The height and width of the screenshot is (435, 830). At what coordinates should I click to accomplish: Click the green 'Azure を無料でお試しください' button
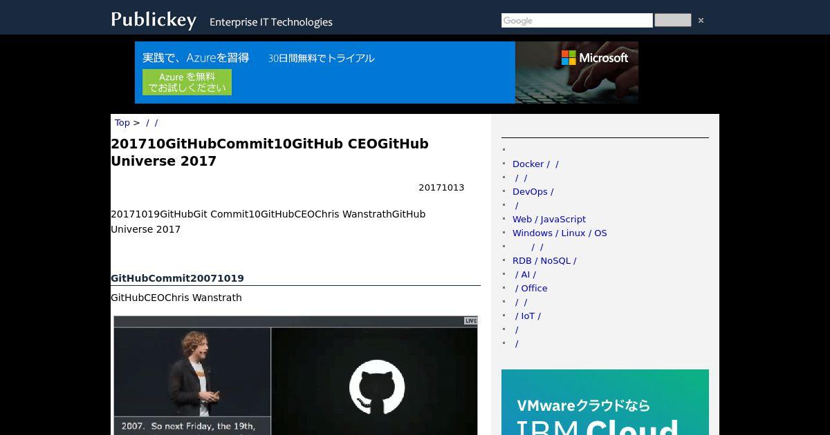187,82
